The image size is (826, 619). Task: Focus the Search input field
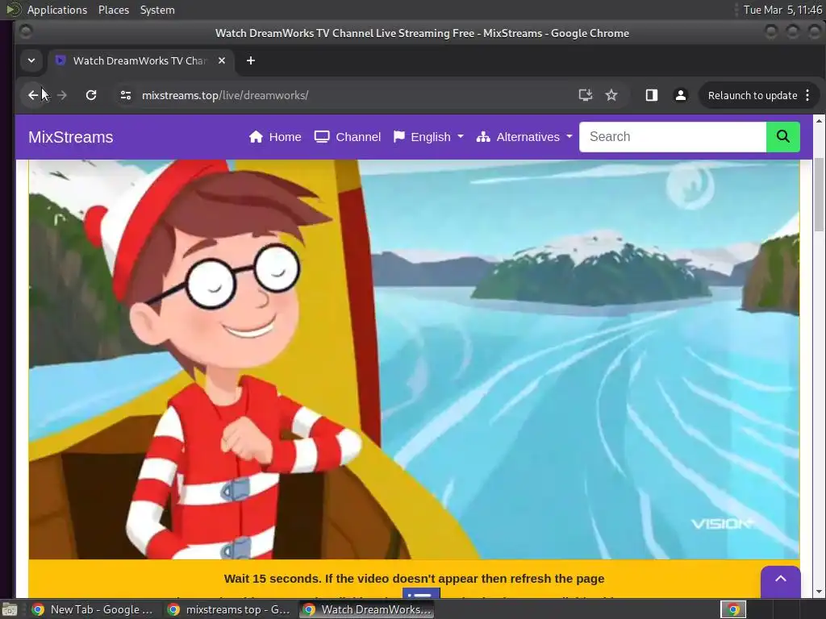(673, 137)
